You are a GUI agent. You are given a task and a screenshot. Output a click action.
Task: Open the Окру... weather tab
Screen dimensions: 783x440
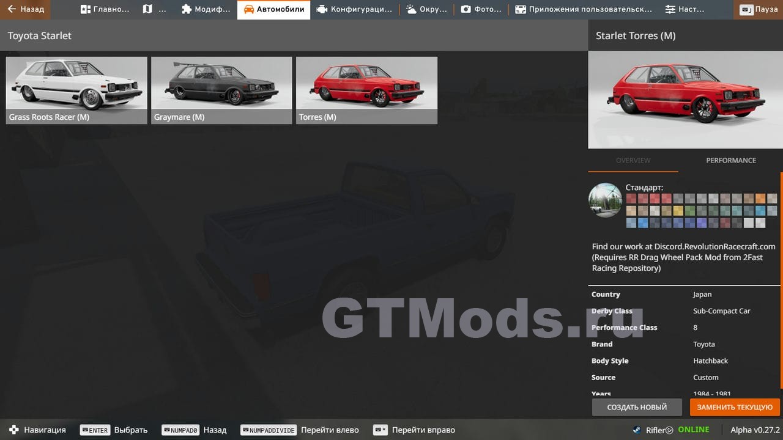pyautogui.click(x=426, y=9)
